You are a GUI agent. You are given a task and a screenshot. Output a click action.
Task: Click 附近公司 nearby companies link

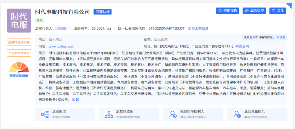[242, 46]
